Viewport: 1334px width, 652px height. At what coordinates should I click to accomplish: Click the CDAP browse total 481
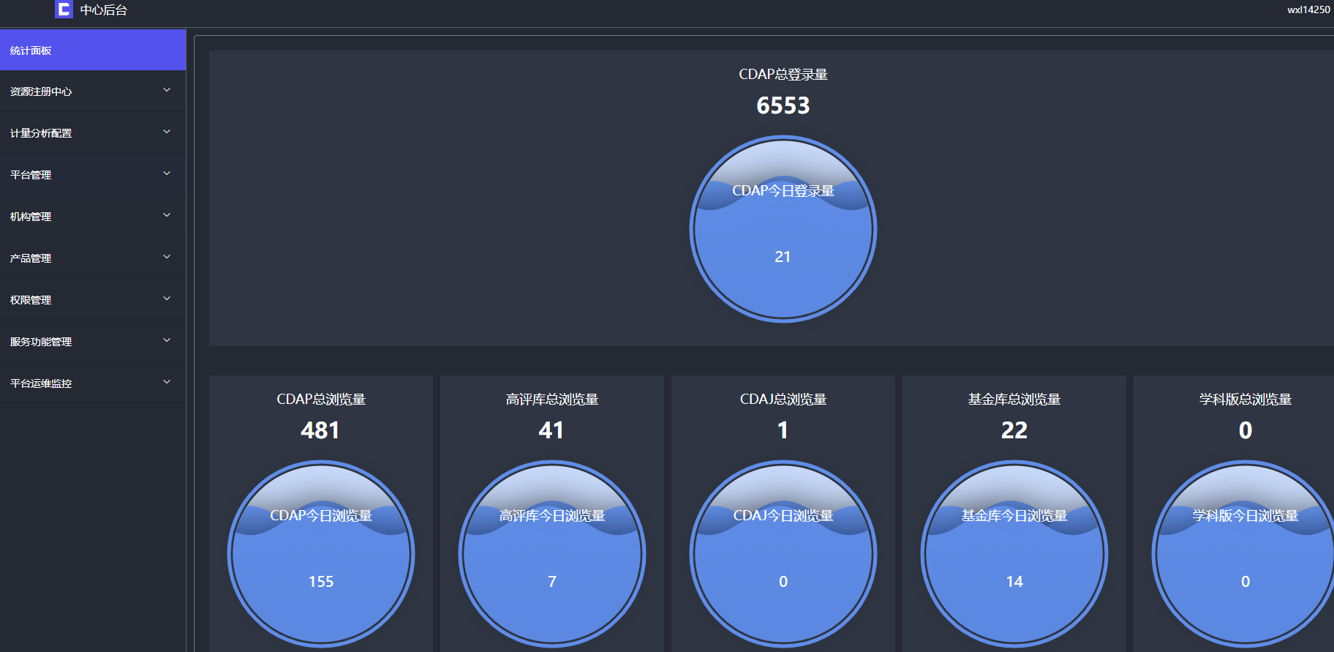(320, 430)
